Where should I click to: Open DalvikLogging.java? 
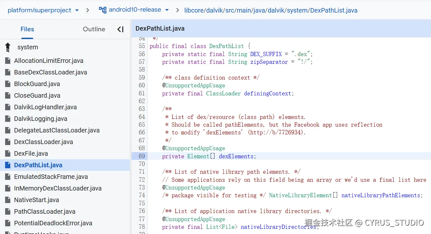(x=41, y=119)
